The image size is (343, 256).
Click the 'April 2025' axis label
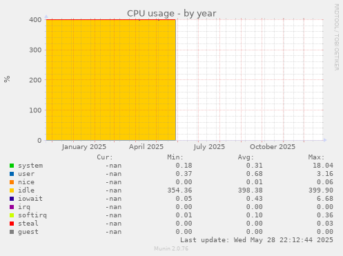(146, 147)
